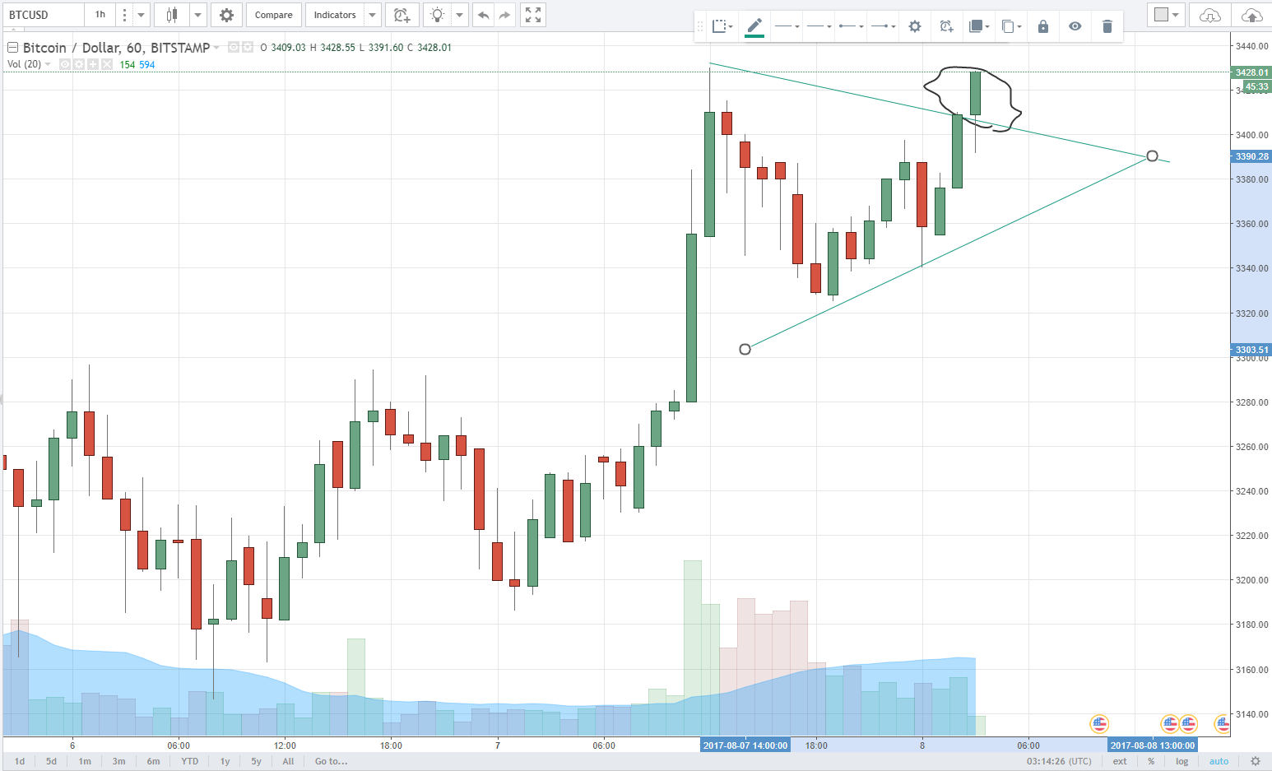The image size is (1272, 771).
Task: Select the 3m date range
Action: pyautogui.click(x=118, y=761)
